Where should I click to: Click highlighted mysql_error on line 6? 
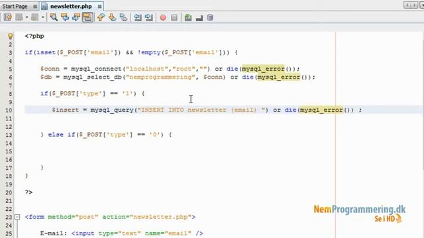click(278, 77)
